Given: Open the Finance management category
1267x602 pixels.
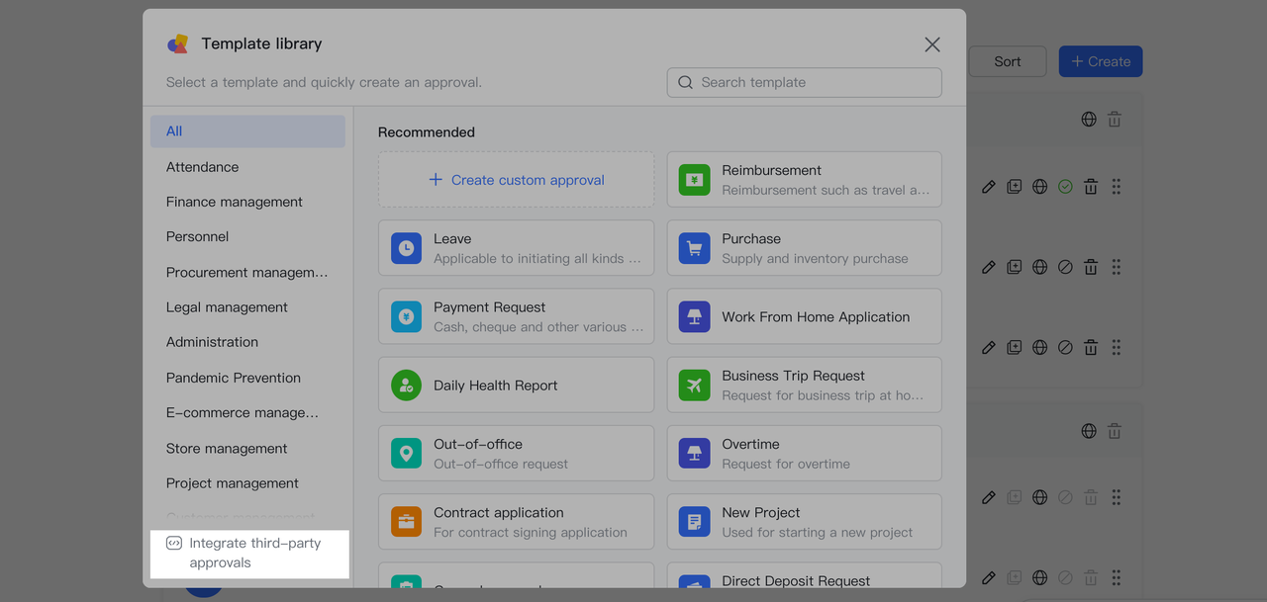Looking at the screenshot, I should (x=235, y=202).
